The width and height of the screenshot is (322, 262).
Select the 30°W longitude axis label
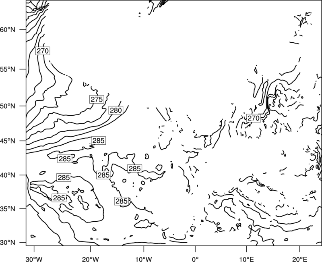coord(34,259)
